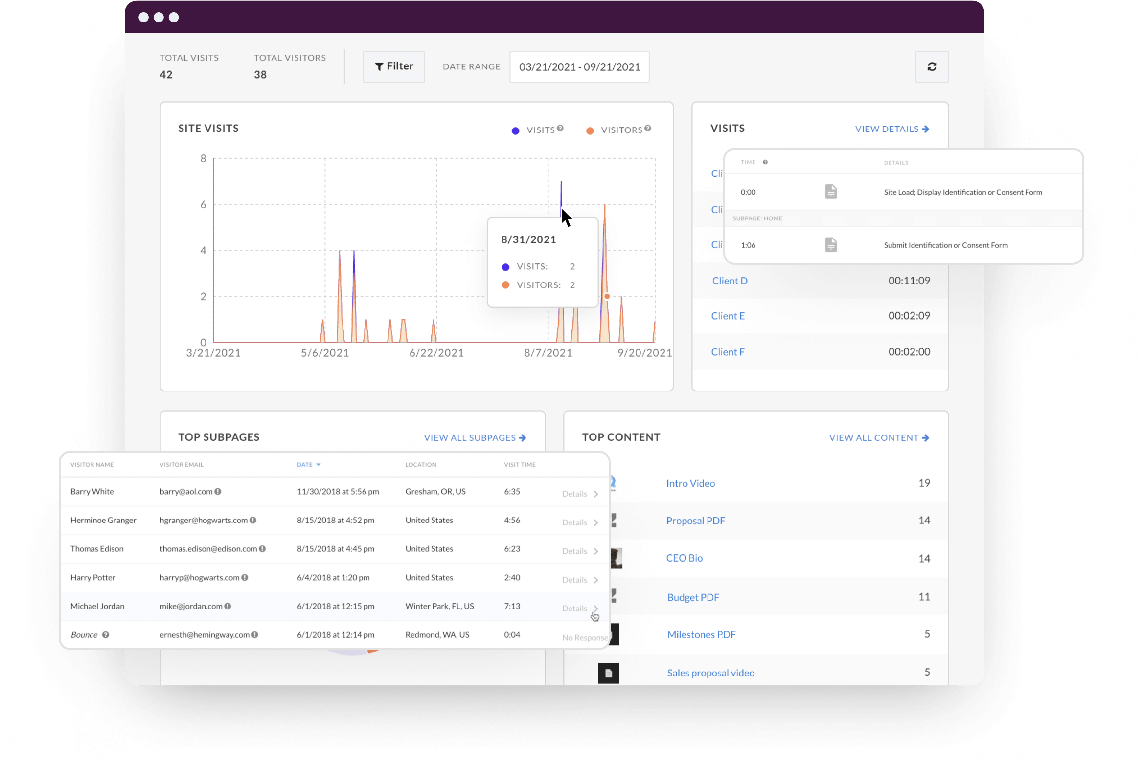Viewport: 1142px width, 761px height.
Task: Click help icon next to VISITORS legend
Action: tap(647, 128)
